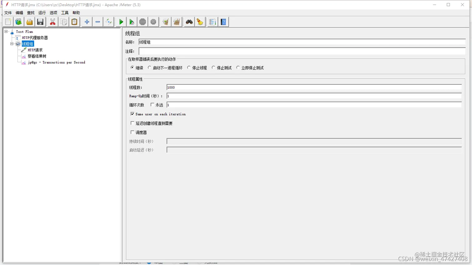This screenshot has width=472, height=265.
Task: Click the Open file folder icon
Action: pos(29,22)
